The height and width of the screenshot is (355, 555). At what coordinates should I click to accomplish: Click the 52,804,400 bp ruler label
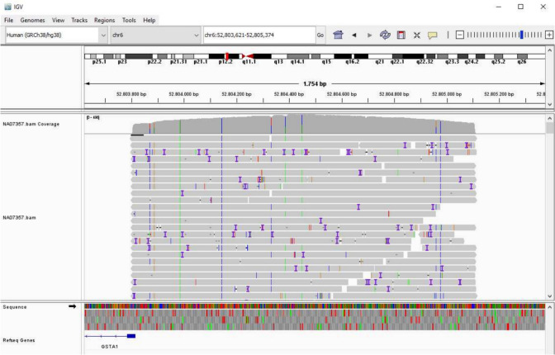click(289, 94)
